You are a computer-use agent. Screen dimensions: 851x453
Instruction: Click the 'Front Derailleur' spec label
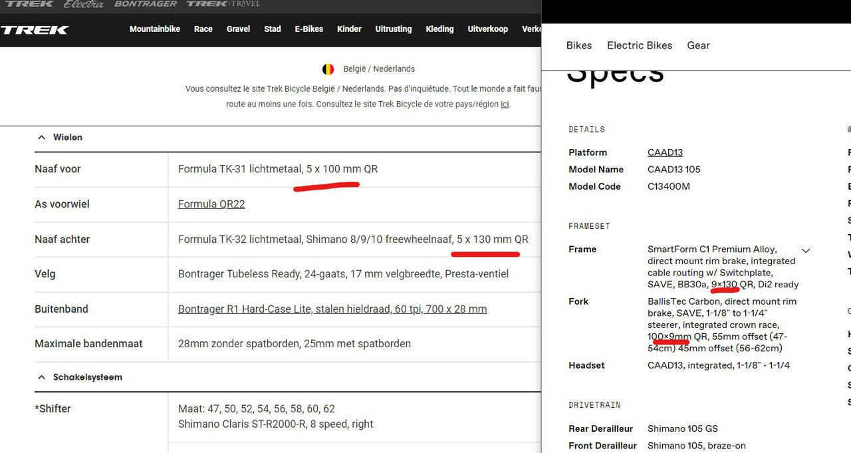point(603,446)
